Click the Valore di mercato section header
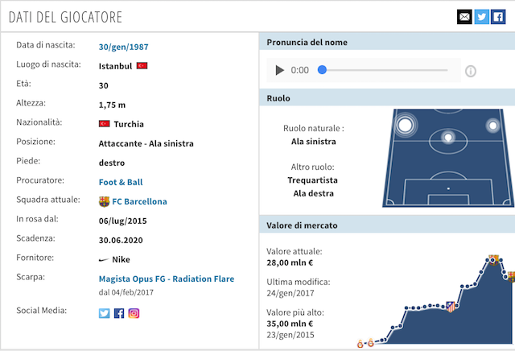 (387, 225)
